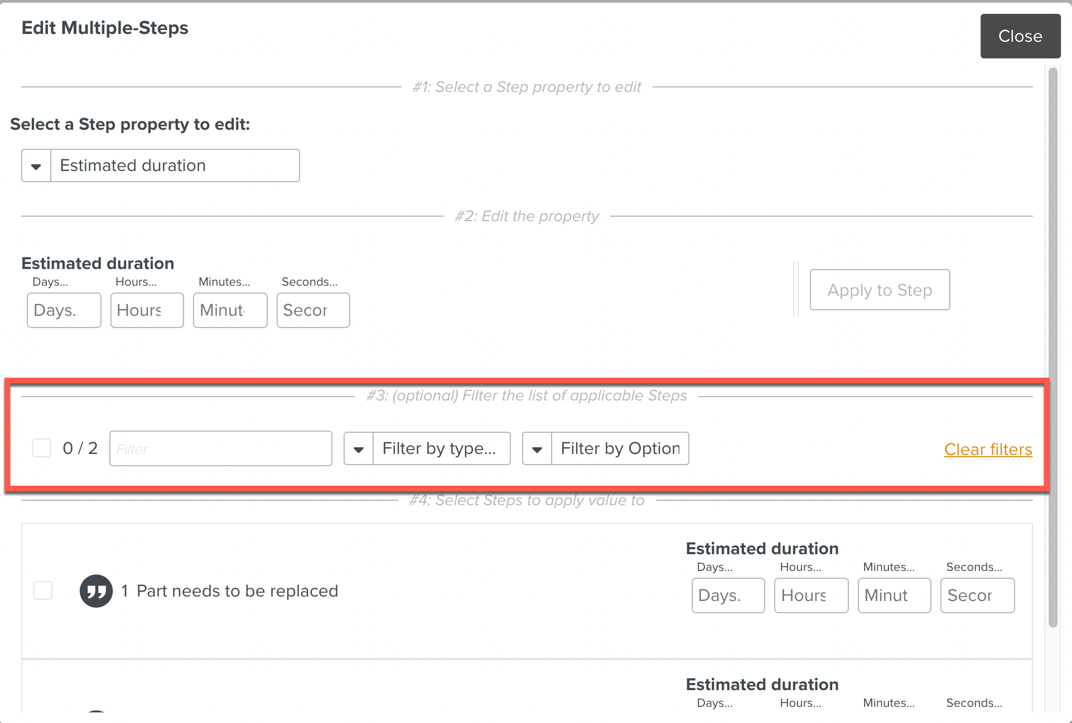Click the Clear filters link

tap(988, 450)
